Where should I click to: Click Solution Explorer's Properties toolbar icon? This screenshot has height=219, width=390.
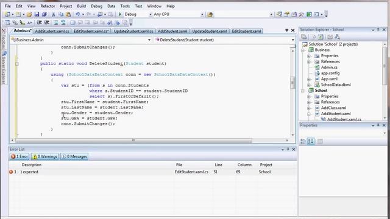[304, 37]
